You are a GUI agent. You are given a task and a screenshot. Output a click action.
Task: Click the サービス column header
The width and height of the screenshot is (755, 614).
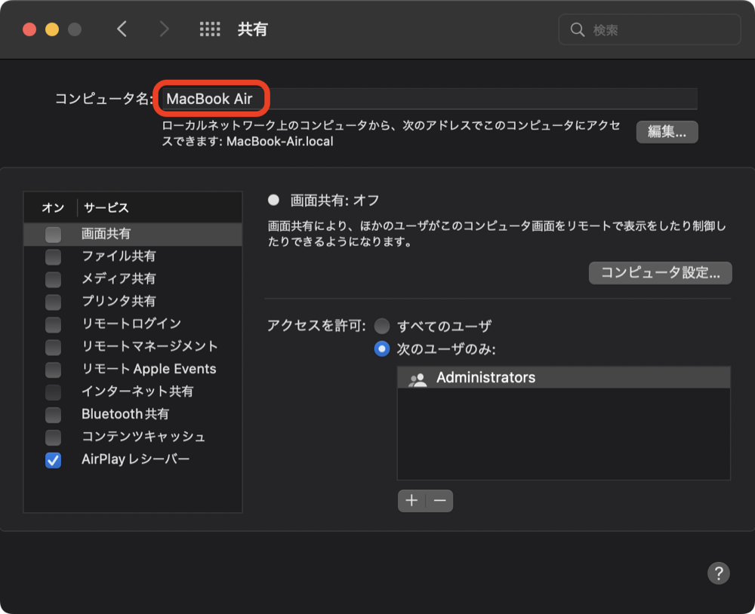coord(106,208)
